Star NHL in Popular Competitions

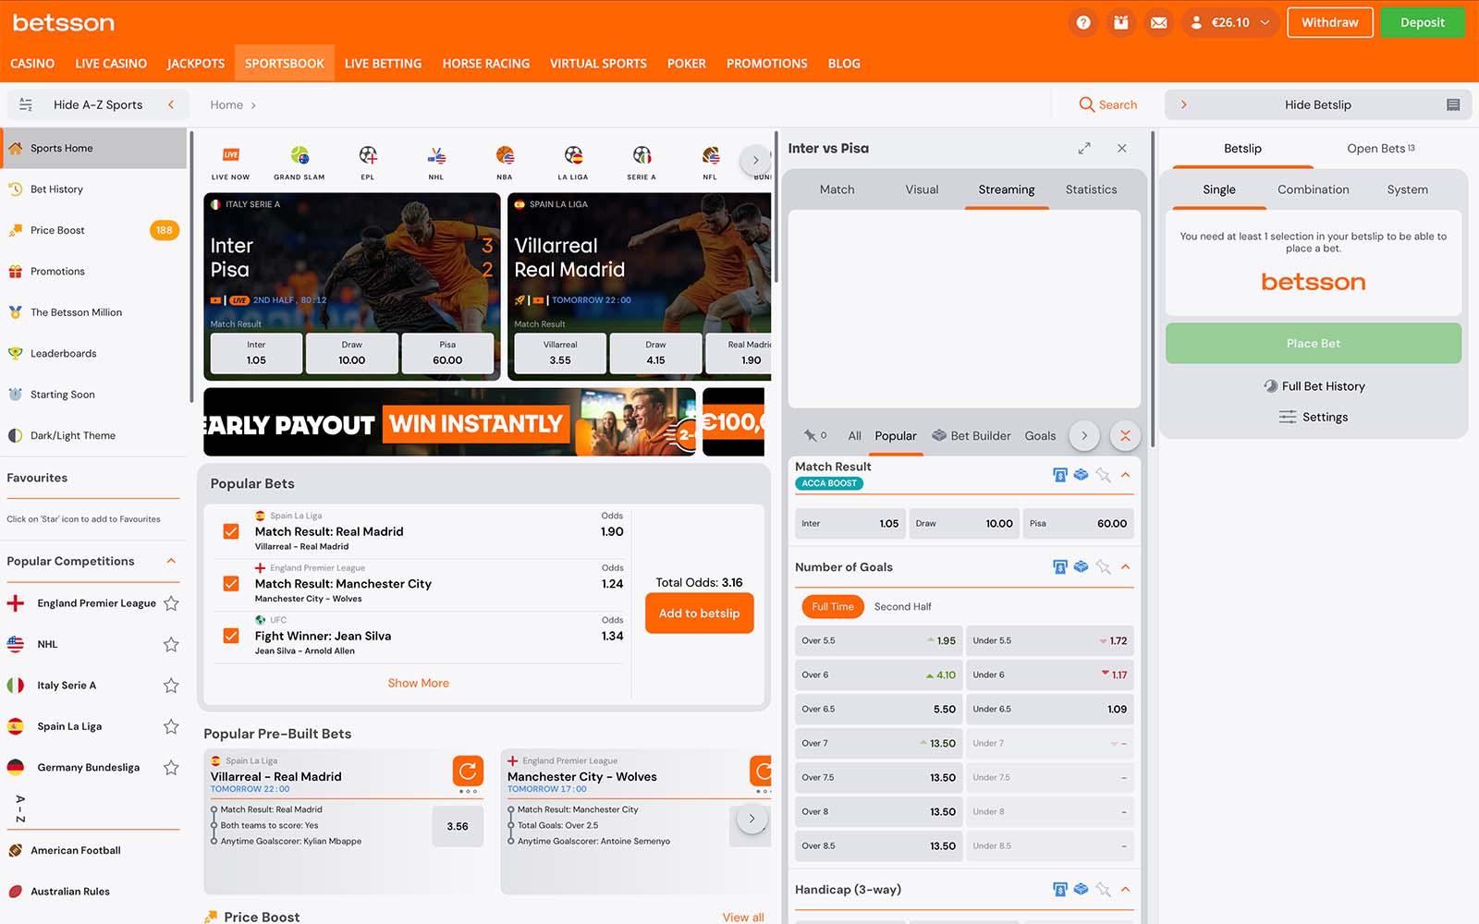(x=171, y=644)
